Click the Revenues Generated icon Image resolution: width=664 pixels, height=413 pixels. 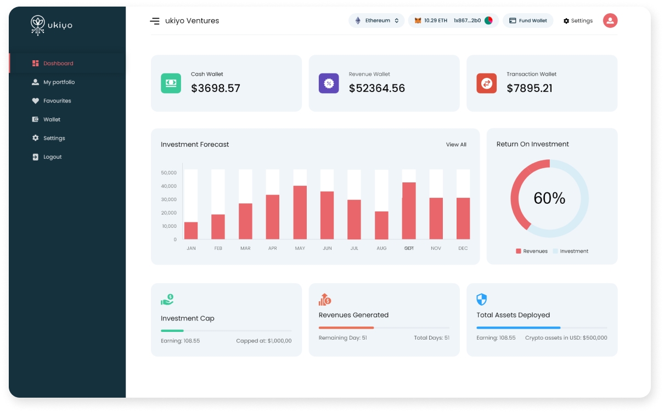pyautogui.click(x=325, y=299)
